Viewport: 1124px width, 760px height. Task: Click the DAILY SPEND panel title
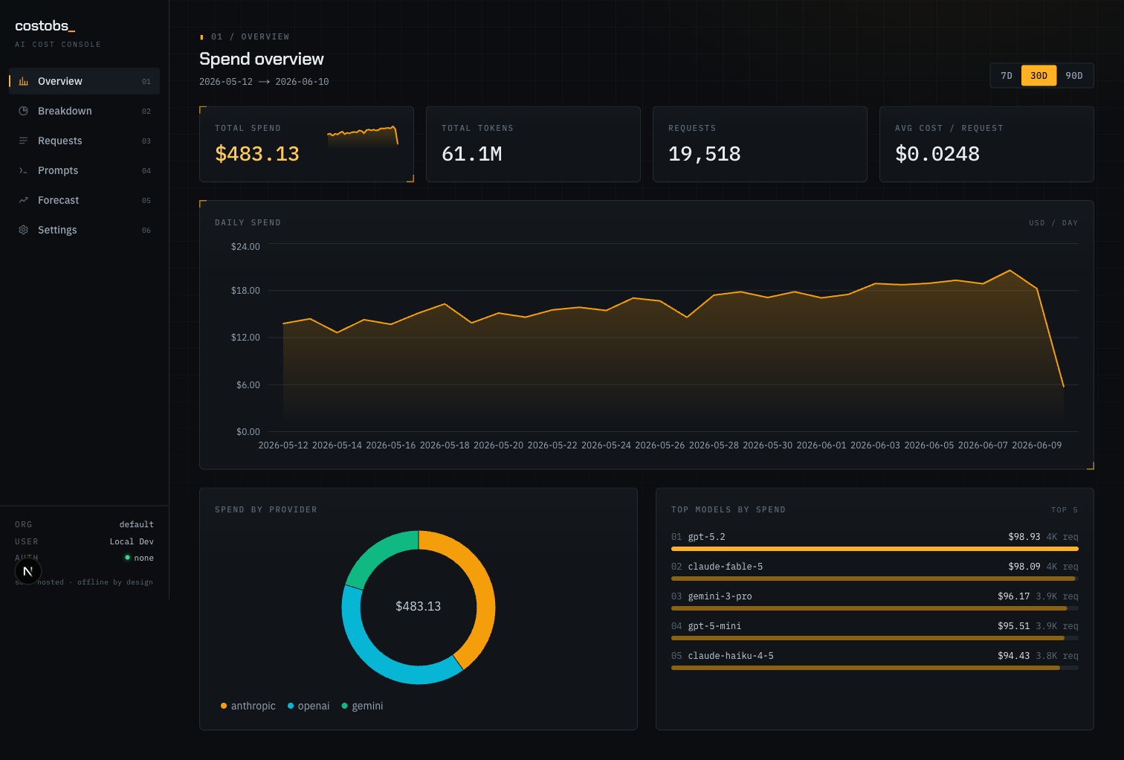tap(248, 223)
